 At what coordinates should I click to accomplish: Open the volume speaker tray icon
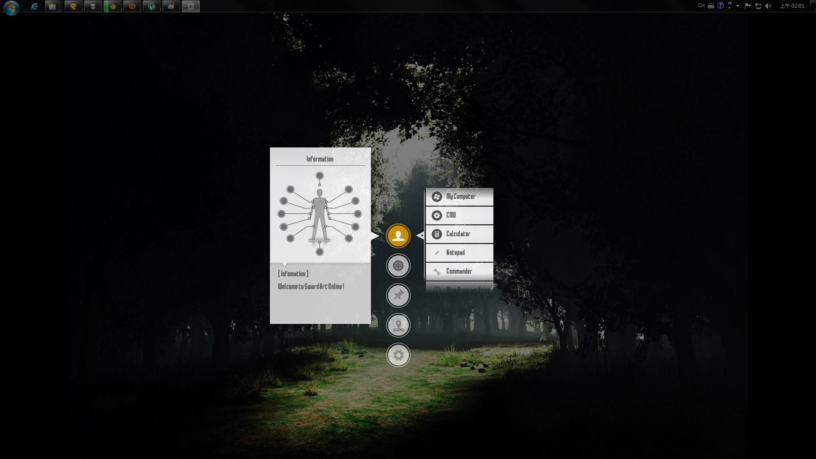768,6
